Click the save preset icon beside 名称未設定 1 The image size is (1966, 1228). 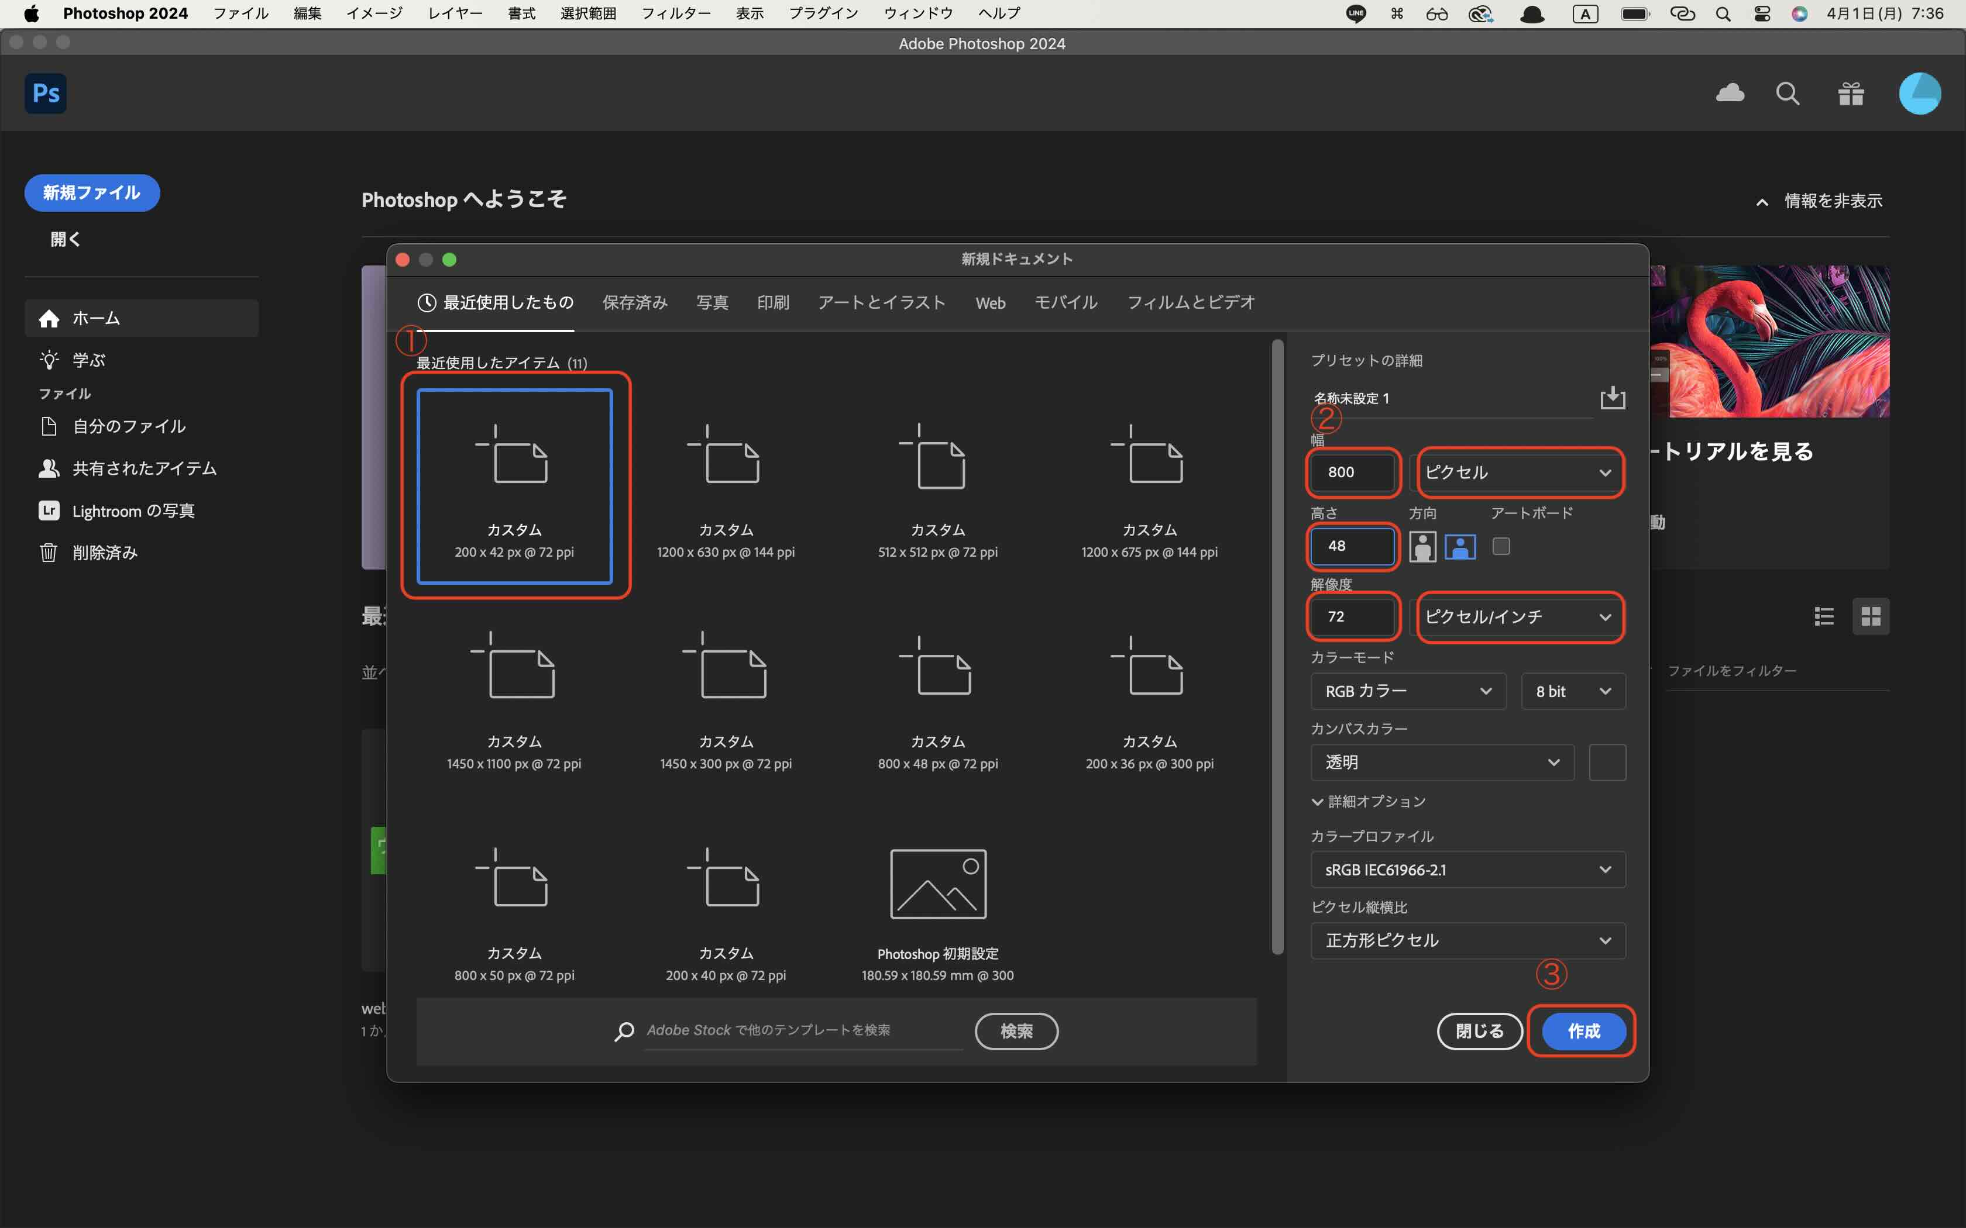tap(1612, 398)
